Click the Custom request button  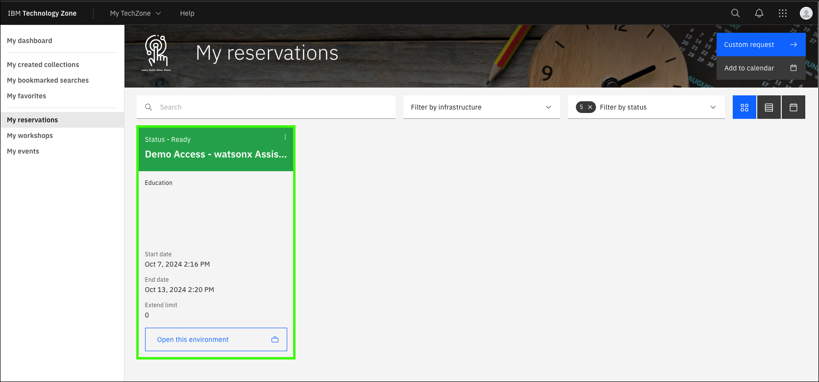760,45
